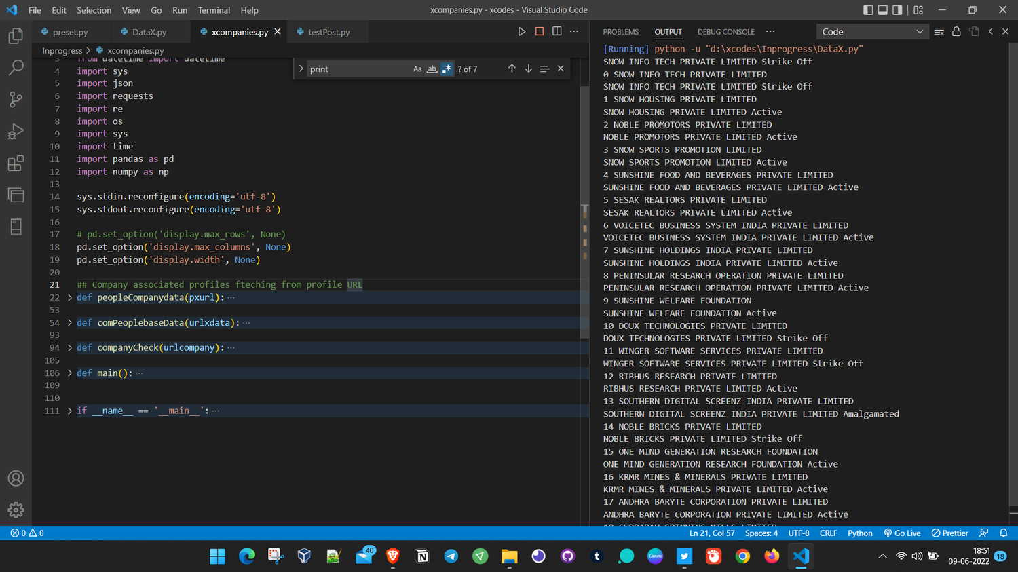The image size is (1018, 572).
Task: Click the Inprogress breadcrumb
Action: pyautogui.click(x=62, y=50)
